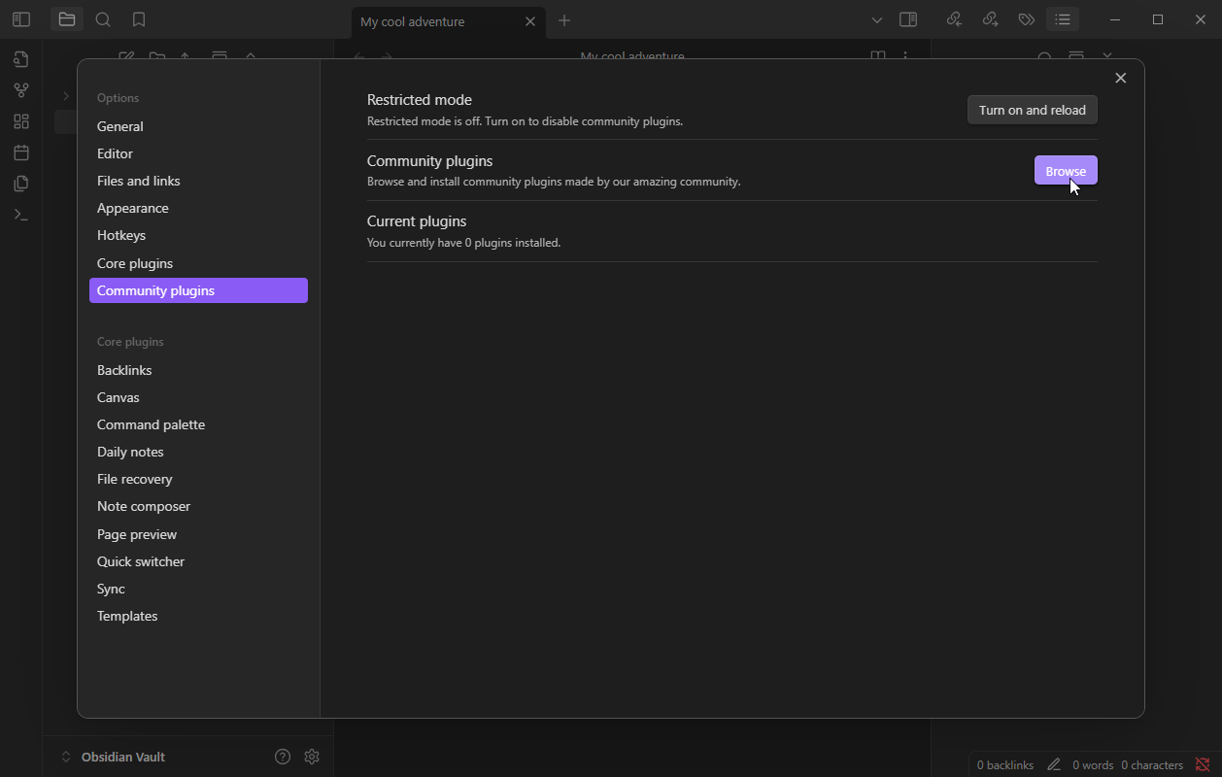The width and height of the screenshot is (1222, 777).
Task: Collapse the left sidebar using top-left icon
Action: (x=21, y=19)
